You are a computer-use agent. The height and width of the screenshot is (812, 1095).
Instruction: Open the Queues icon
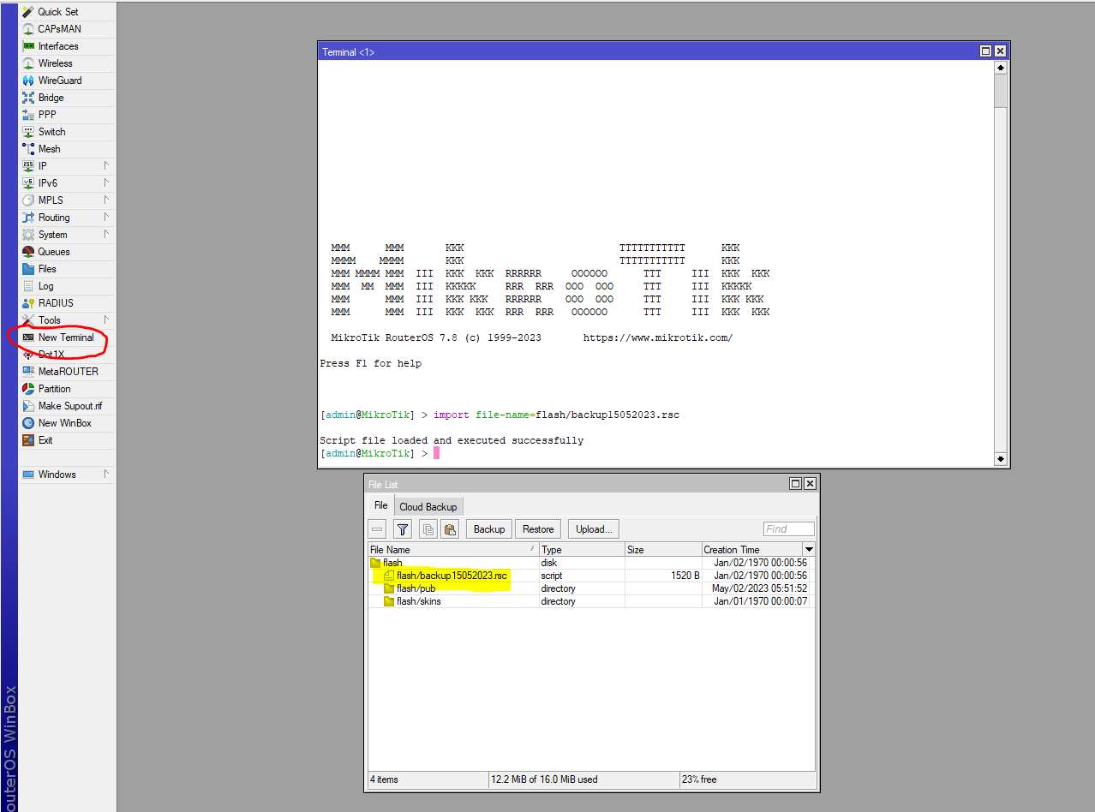click(28, 252)
